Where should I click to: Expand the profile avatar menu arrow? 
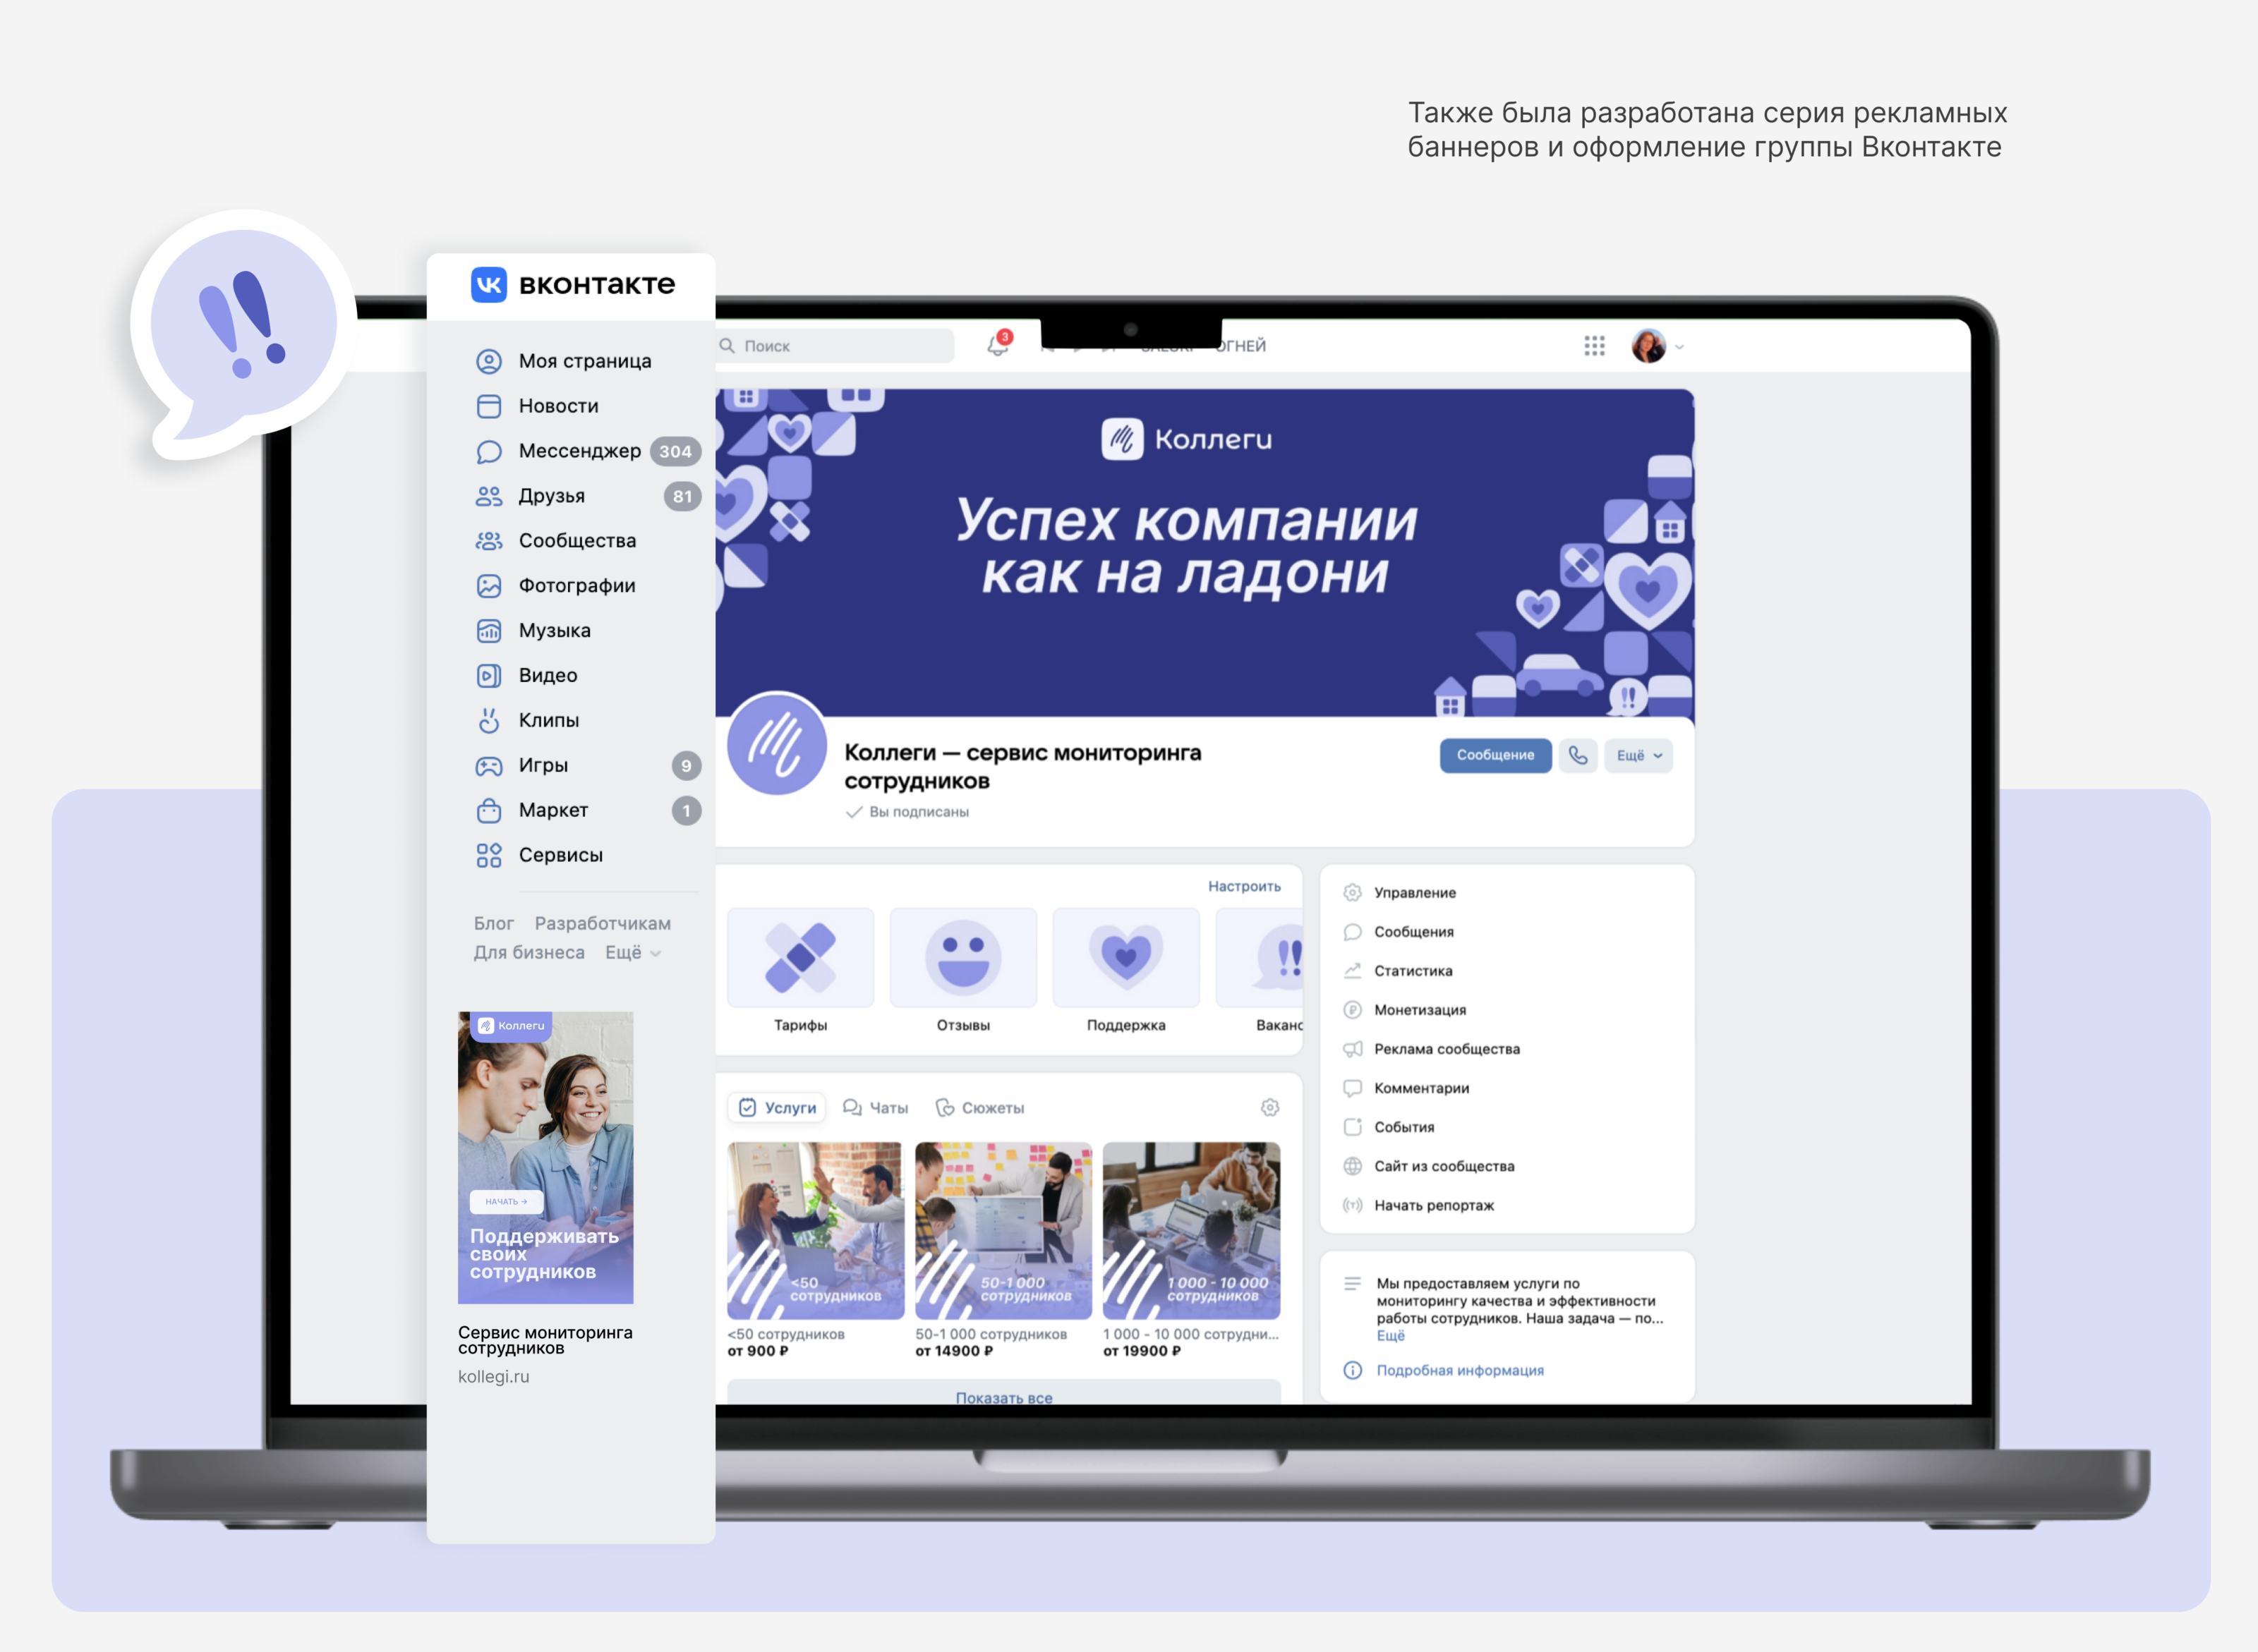pyautogui.click(x=1680, y=348)
